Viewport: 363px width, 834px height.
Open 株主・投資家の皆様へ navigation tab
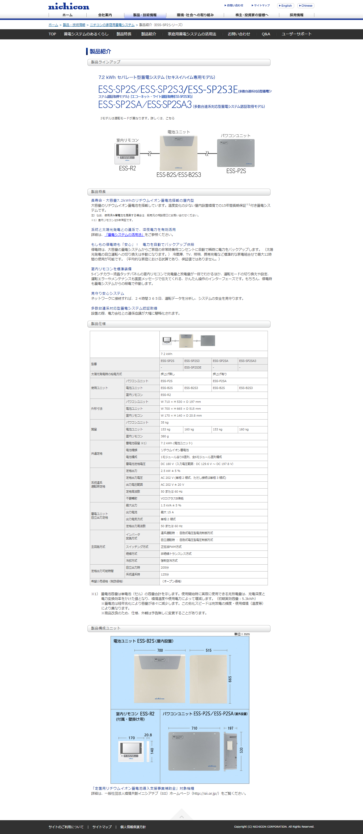pyautogui.click(x=252, y=15)
